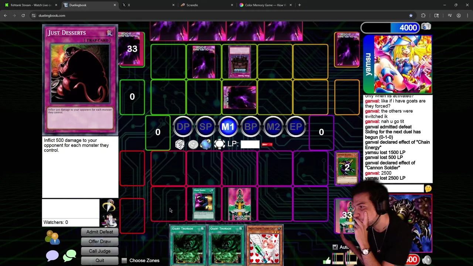This screenshot has height=266, width=473.
Task: Open the browser extensions puzzle icon
Action: pyautogui.click(x=423, y=16)
